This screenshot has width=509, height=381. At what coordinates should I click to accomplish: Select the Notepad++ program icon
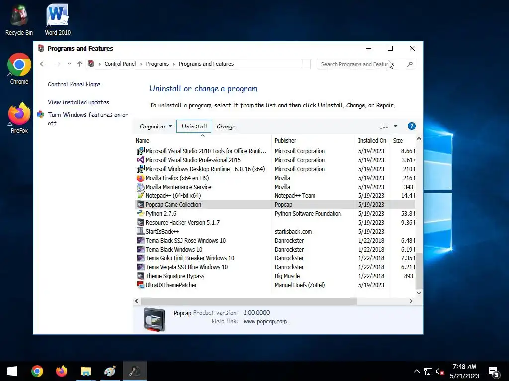tap(140, 195)
